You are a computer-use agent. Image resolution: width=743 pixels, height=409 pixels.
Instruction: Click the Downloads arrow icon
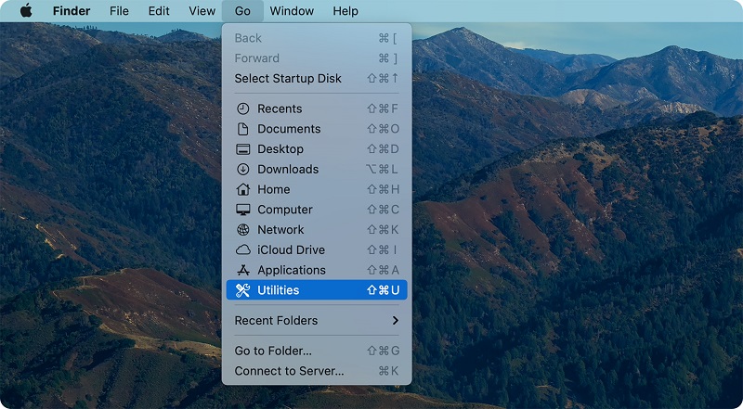tap(243, 170)
